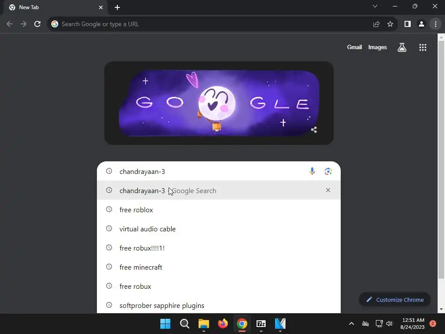
Task: Click the cloud sync tray icon
Action: coord(365,324)
